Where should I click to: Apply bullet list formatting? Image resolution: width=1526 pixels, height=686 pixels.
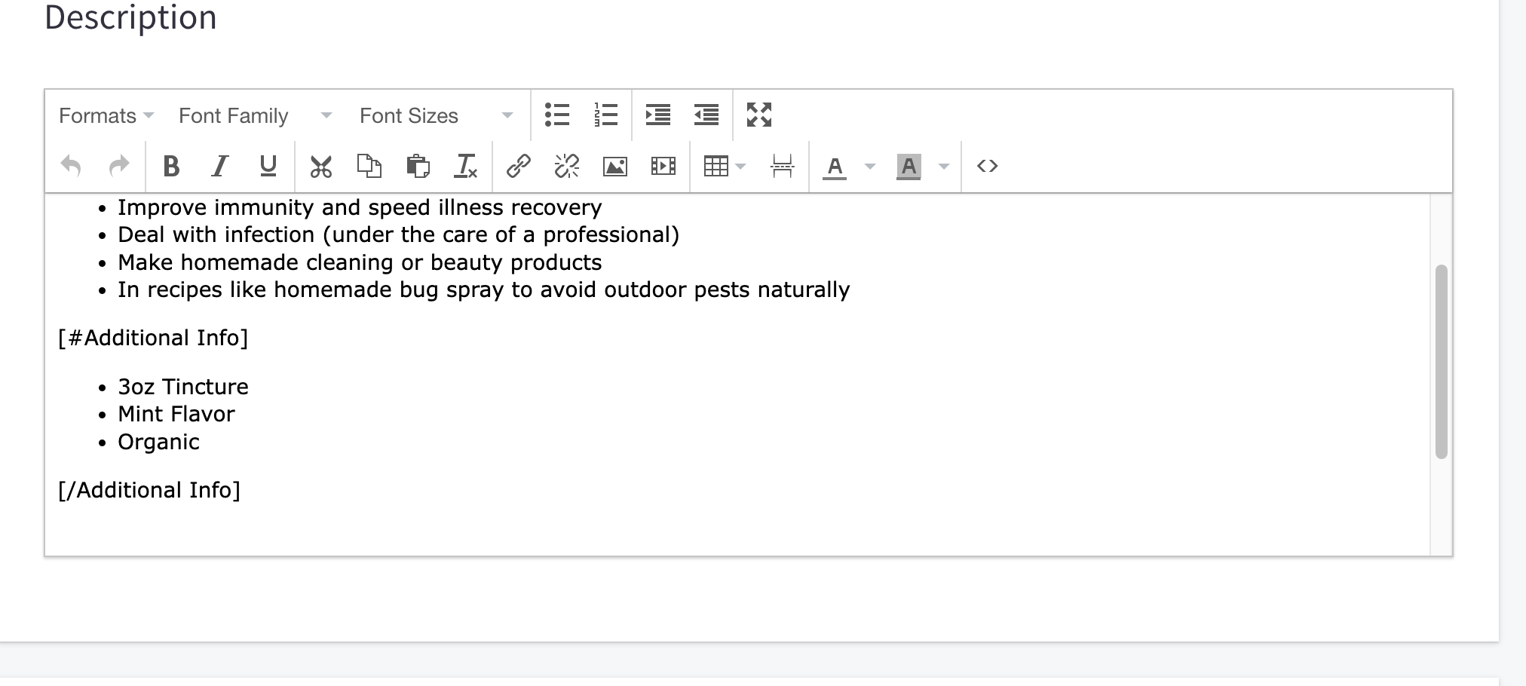tap(557, 115)
